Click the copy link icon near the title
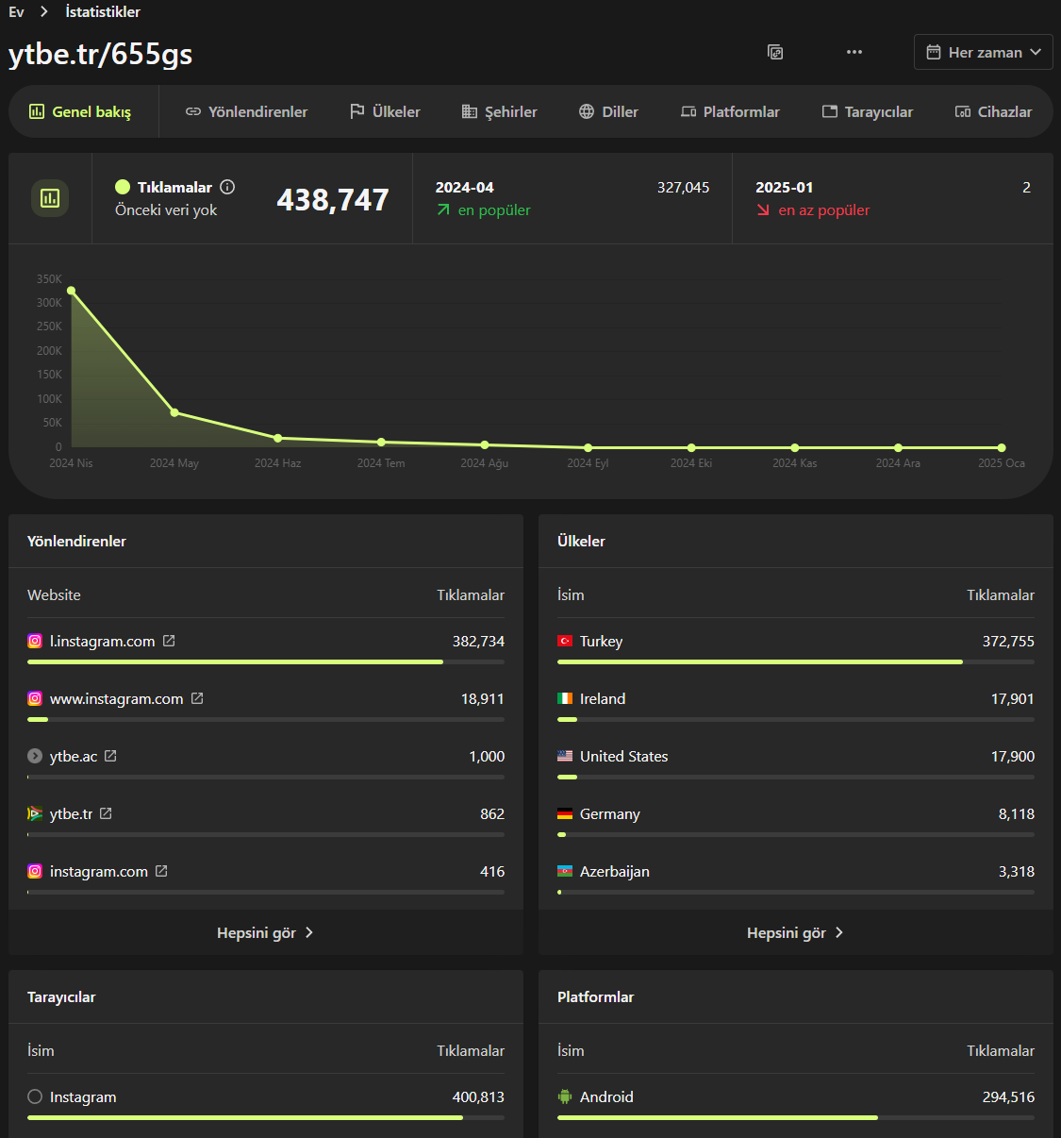Image resolution: width=1061 pixels, height=1138 pixels. coord(775,52)
